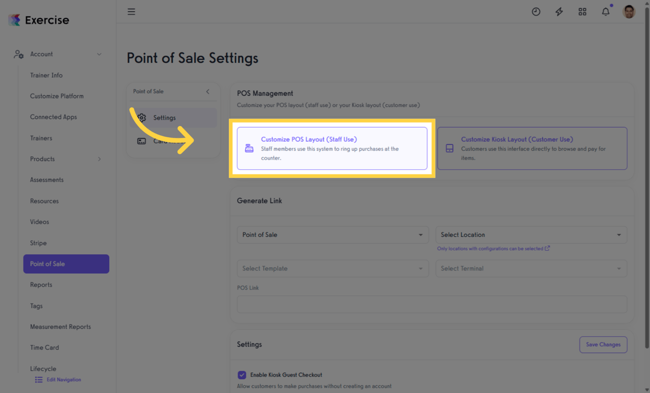The width and height of the screenshot is (650, 393).
Task: Collapse the Account section chevron
Action: (x=99, y=54)
